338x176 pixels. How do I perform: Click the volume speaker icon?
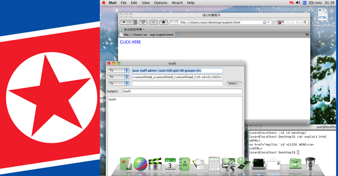click(298, 3)
